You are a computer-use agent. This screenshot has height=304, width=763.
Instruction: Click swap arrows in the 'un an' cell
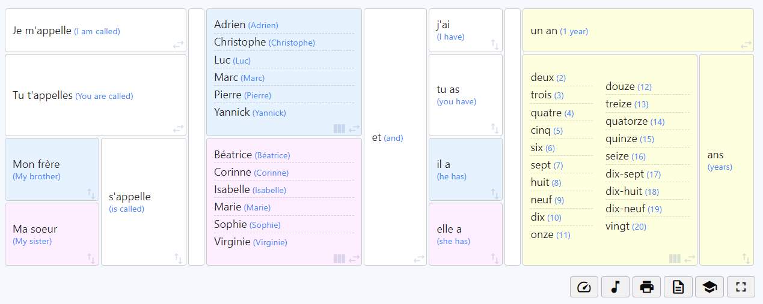(x=746, y=44)
